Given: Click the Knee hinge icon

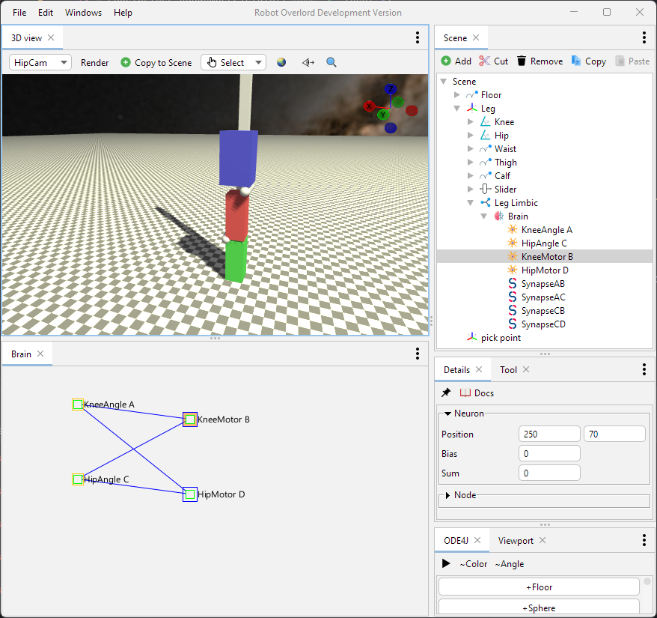Looking at the screenshot, I should (x=485, y=121).
